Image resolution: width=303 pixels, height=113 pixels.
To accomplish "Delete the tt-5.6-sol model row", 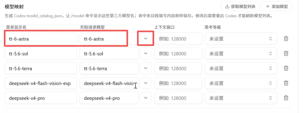I will coord(286,53).
